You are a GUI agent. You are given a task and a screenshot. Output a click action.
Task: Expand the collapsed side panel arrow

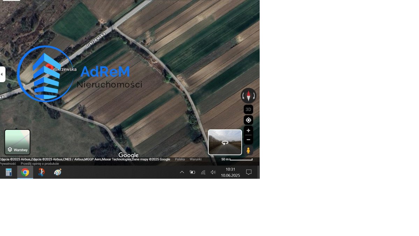(x=2, y=74)
